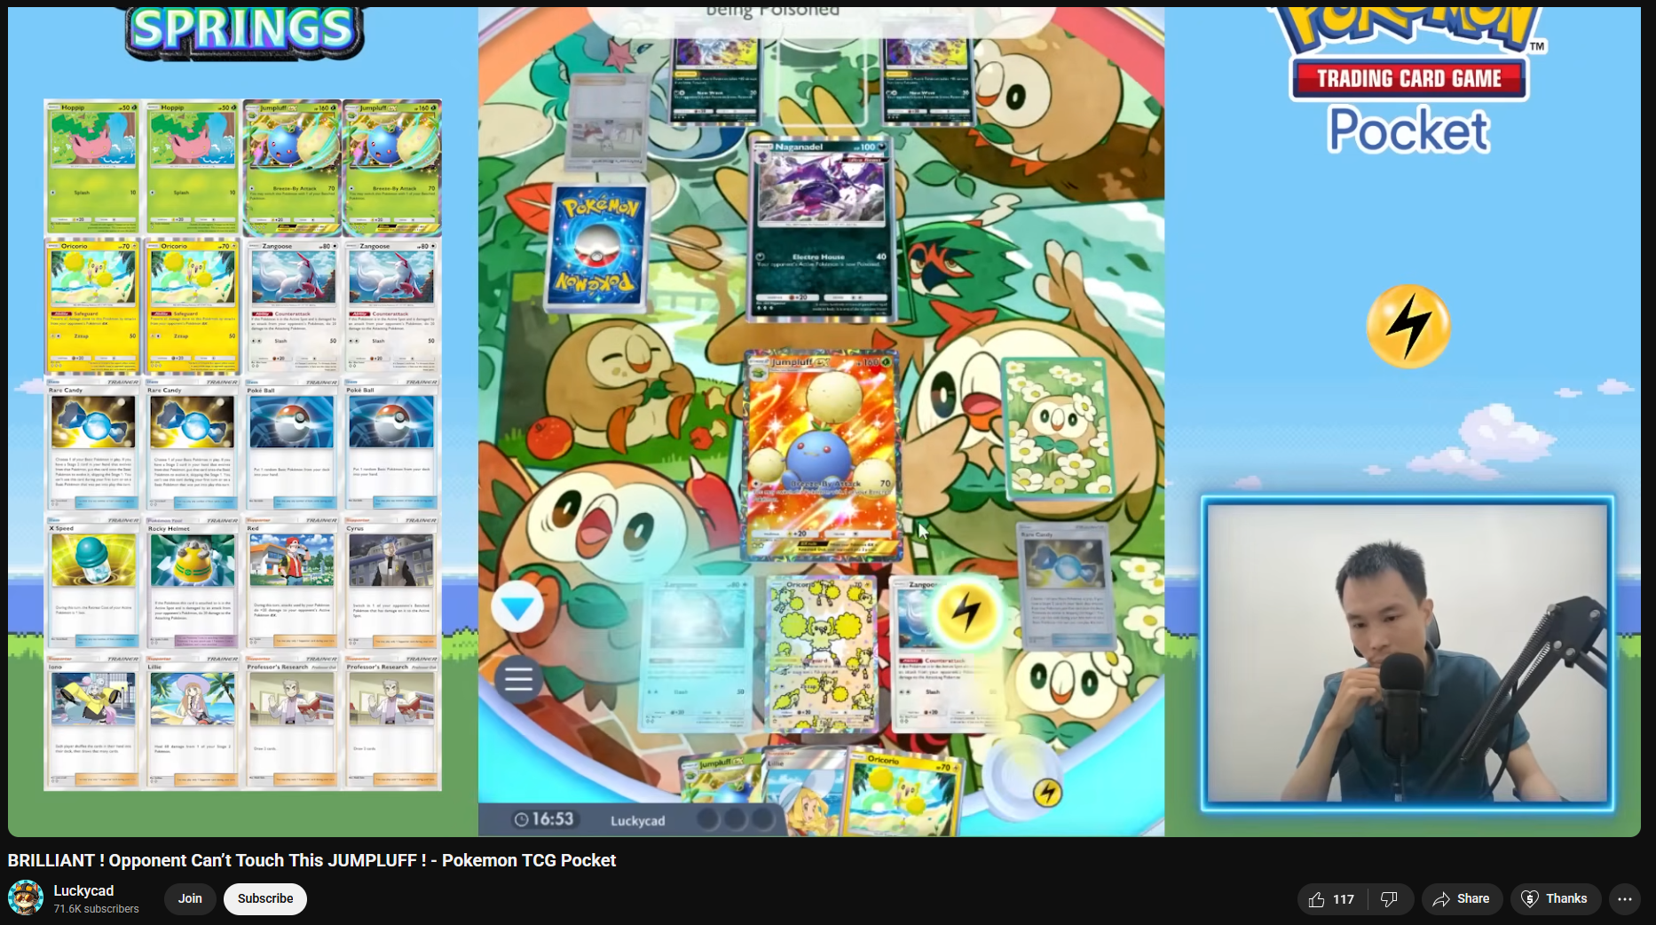The image size is (1656, 925).
Task: Click the Cyrus card in deck list
Action: (390, 584)
